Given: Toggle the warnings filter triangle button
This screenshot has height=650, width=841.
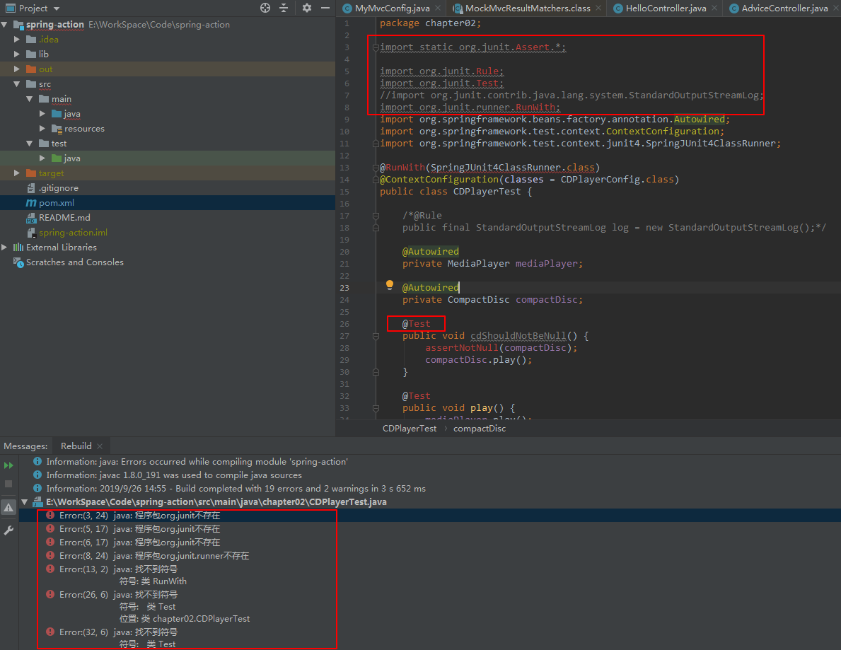Looking at the screenshot, I should tap(8, 506).
